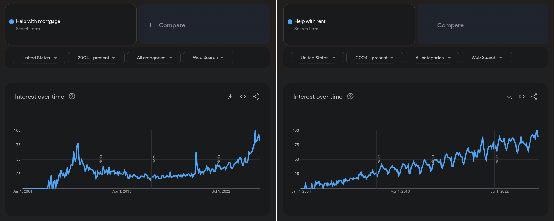Open help for rent Interest over time

(x=350, y=97)
